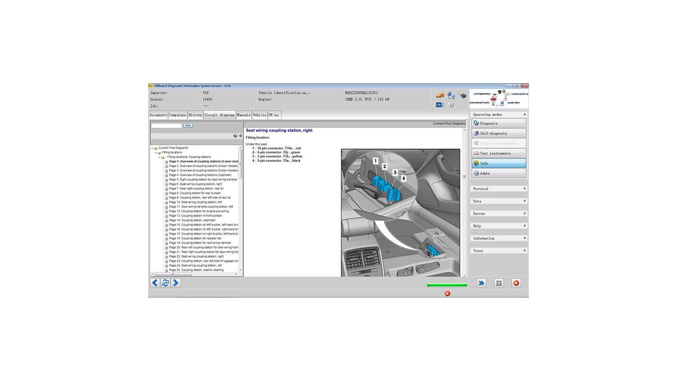Screen dimensions: 677x381
Task: Click the network computers icon
Action: pos(451,96)
